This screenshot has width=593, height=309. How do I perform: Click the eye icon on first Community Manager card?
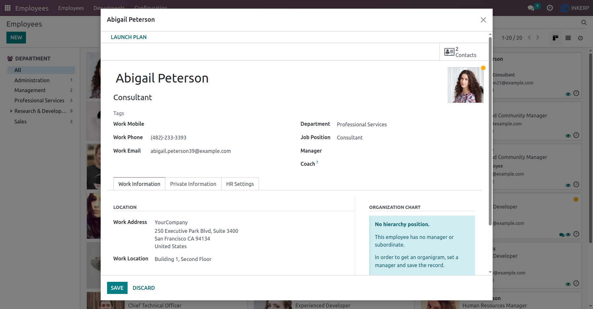pos(568,136)
